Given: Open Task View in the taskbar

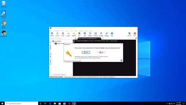Looking at the screenshot, I should point(45,104).
